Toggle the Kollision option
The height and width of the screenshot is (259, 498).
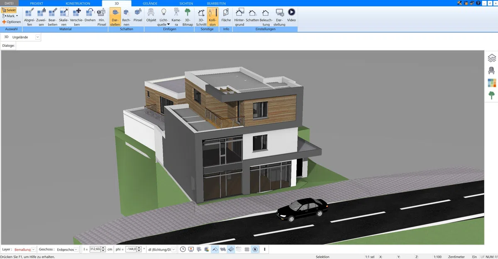coord(212,17)
